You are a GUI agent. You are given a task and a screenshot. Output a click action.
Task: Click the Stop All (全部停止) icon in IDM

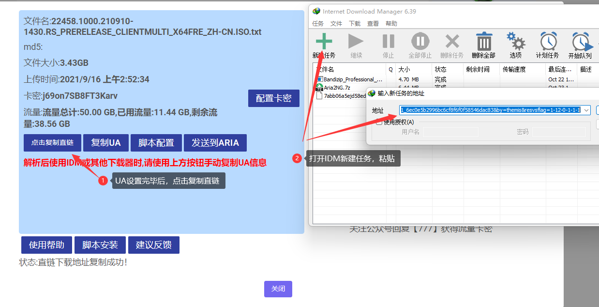point(420,41)
